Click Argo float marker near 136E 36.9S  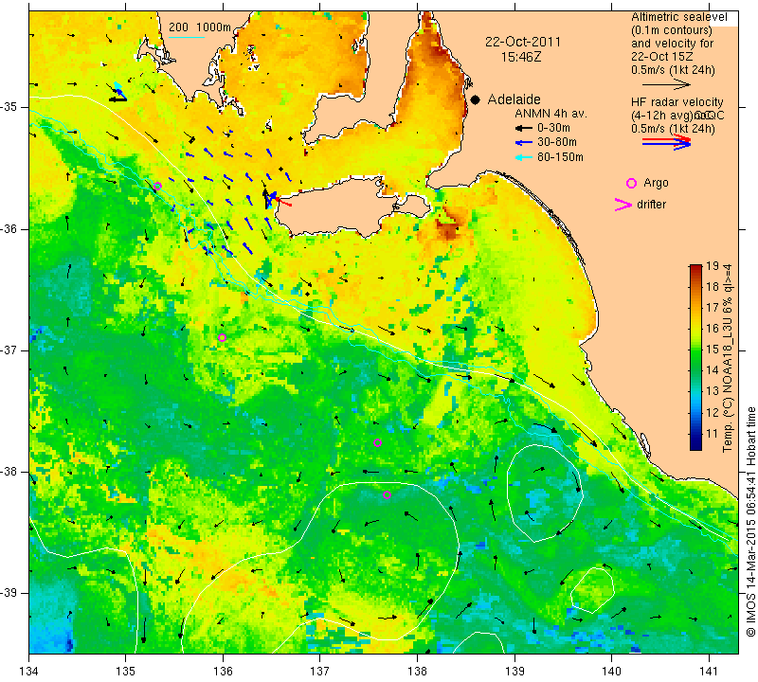pyautogui.click(x=222, y=337)
